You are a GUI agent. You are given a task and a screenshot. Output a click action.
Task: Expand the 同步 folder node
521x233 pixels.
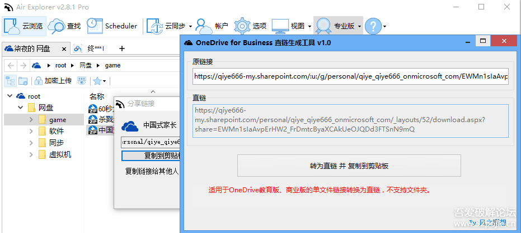(31, 143)
